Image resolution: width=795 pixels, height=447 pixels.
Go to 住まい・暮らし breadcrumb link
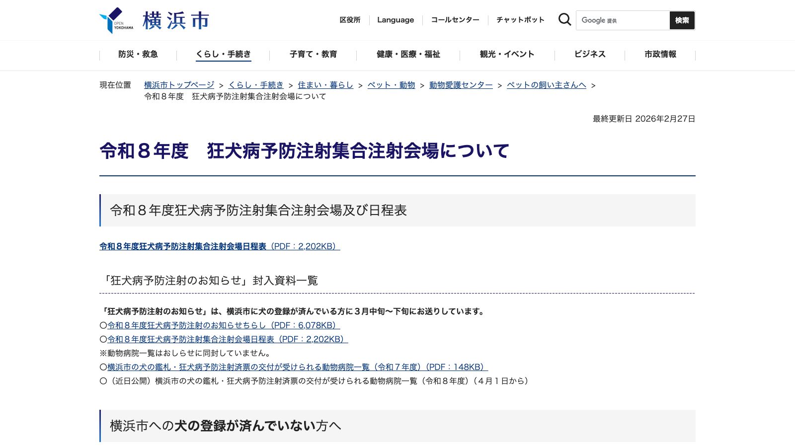(x=325, y=85)
